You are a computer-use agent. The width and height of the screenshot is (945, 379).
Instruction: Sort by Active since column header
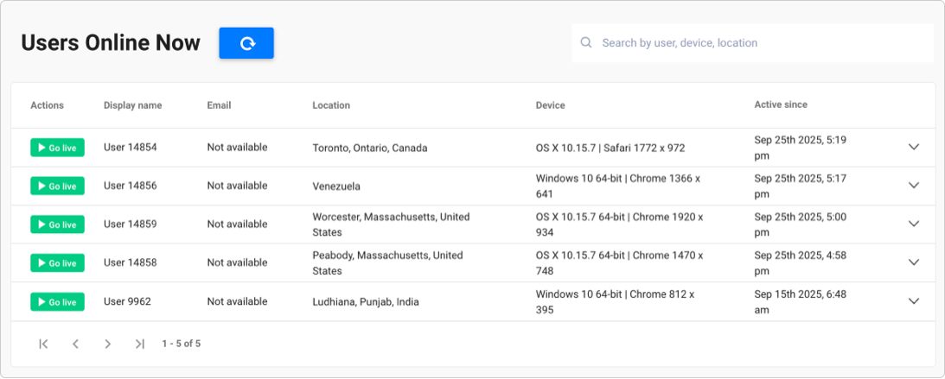(x=781, y=104)
